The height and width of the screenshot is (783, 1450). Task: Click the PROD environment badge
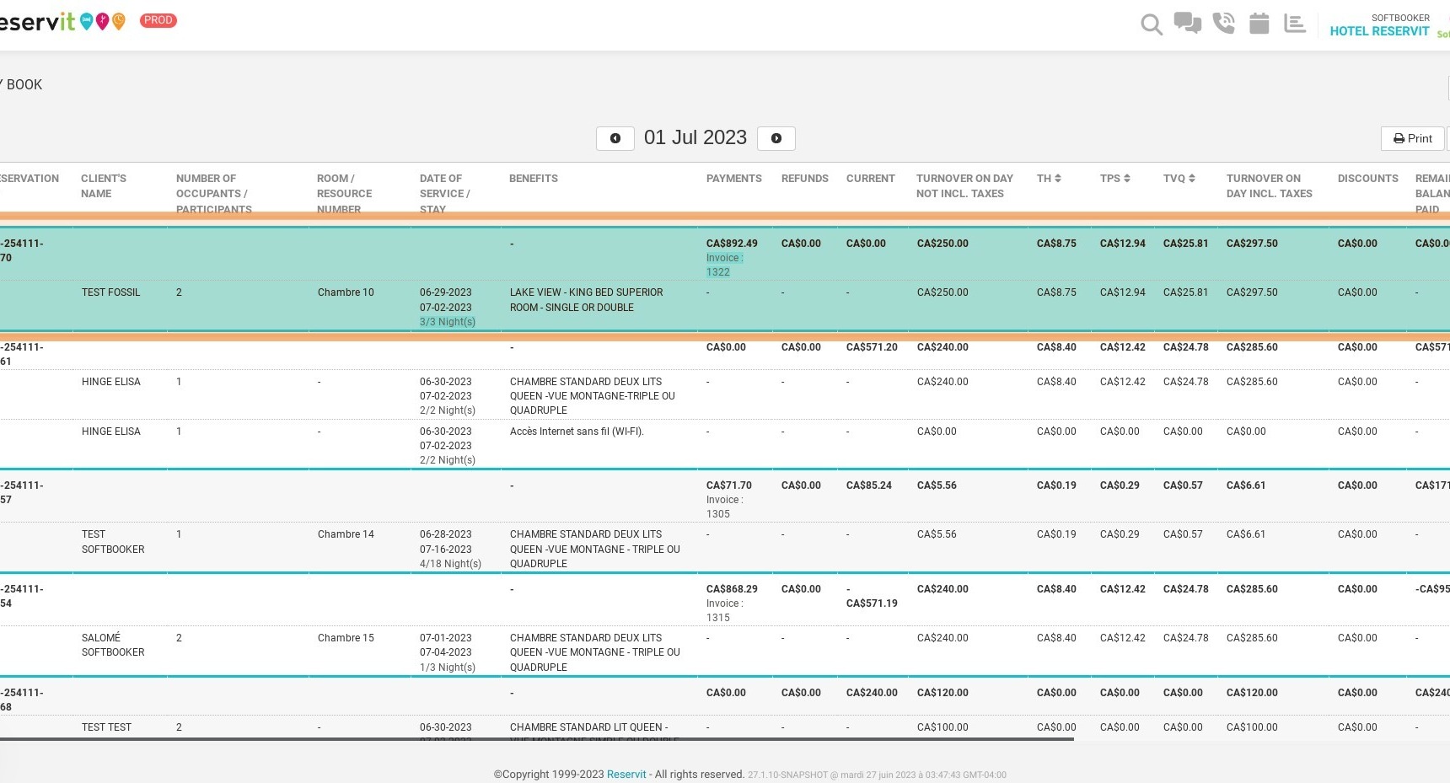tap(158, 20)
